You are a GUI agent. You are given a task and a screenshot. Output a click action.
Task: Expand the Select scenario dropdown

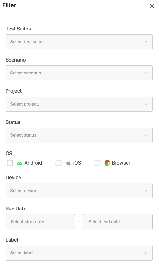(x=79, y=73)
